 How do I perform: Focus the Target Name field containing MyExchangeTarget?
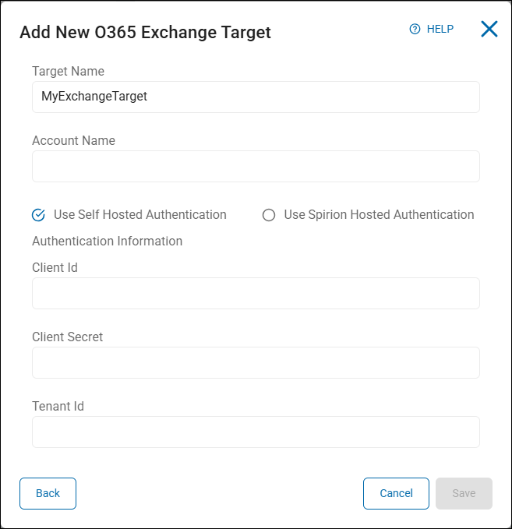coord(256,97)
